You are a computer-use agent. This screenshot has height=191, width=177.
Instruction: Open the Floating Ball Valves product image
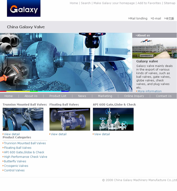coord(70,119)
